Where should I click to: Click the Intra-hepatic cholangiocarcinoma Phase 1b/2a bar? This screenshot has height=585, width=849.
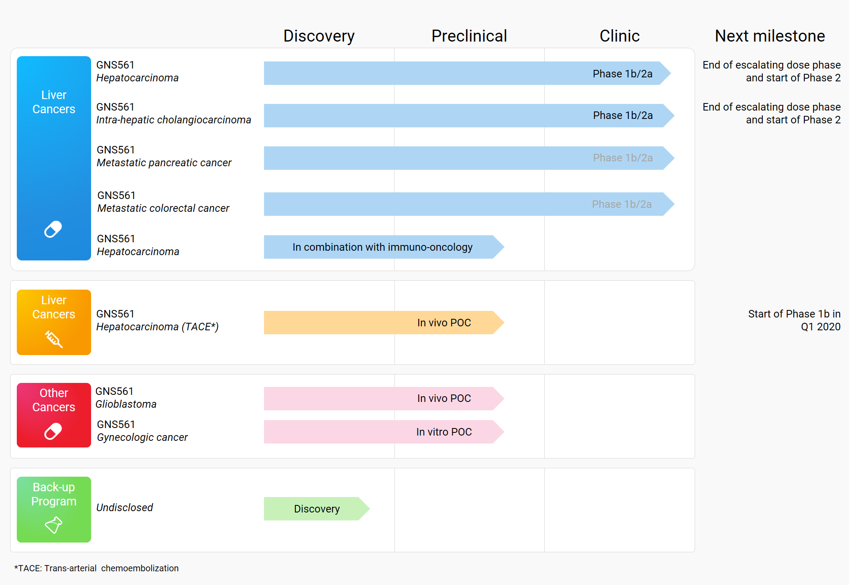pos(469,115)
